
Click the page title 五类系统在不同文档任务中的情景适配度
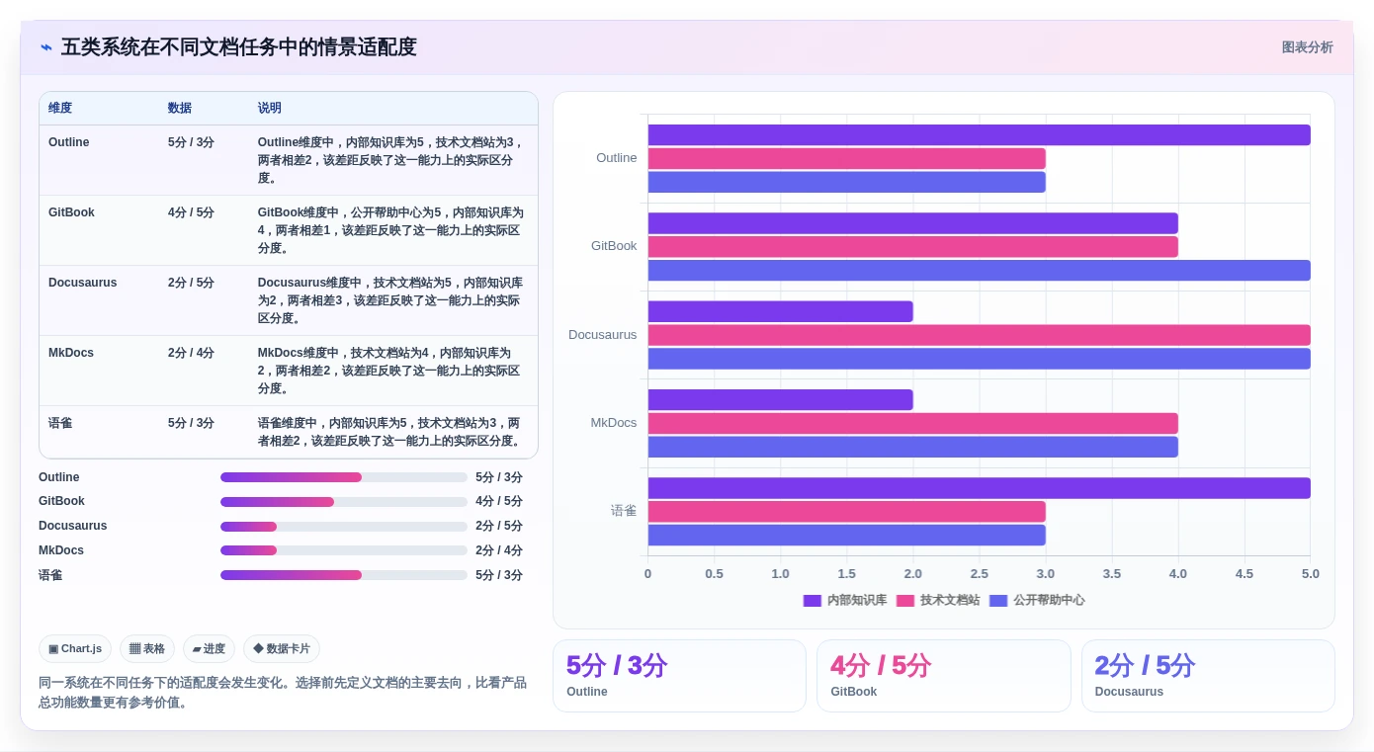click(239, 47)
